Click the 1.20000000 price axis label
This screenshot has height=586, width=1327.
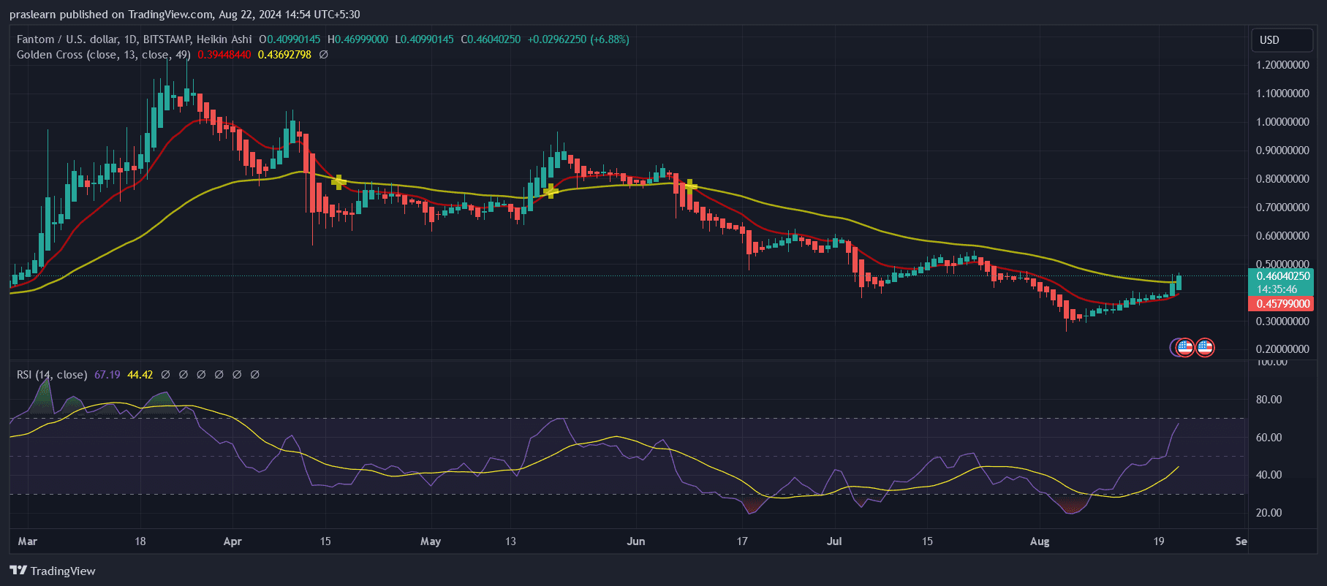coord(1282,65)
